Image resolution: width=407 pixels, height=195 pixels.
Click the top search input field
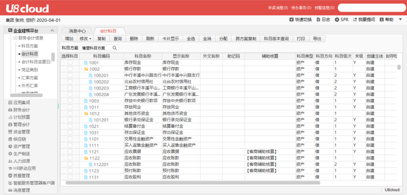(371, 8)
